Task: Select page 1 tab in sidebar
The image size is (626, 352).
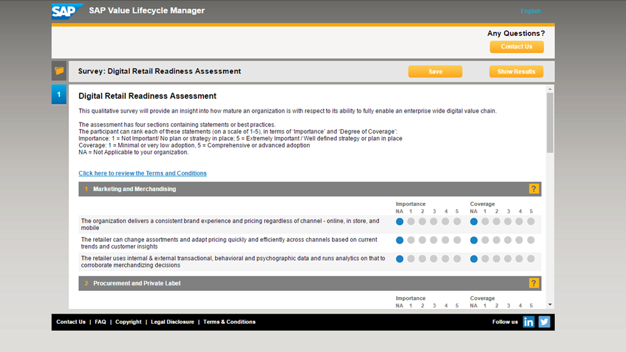Action: click(59, 95)
